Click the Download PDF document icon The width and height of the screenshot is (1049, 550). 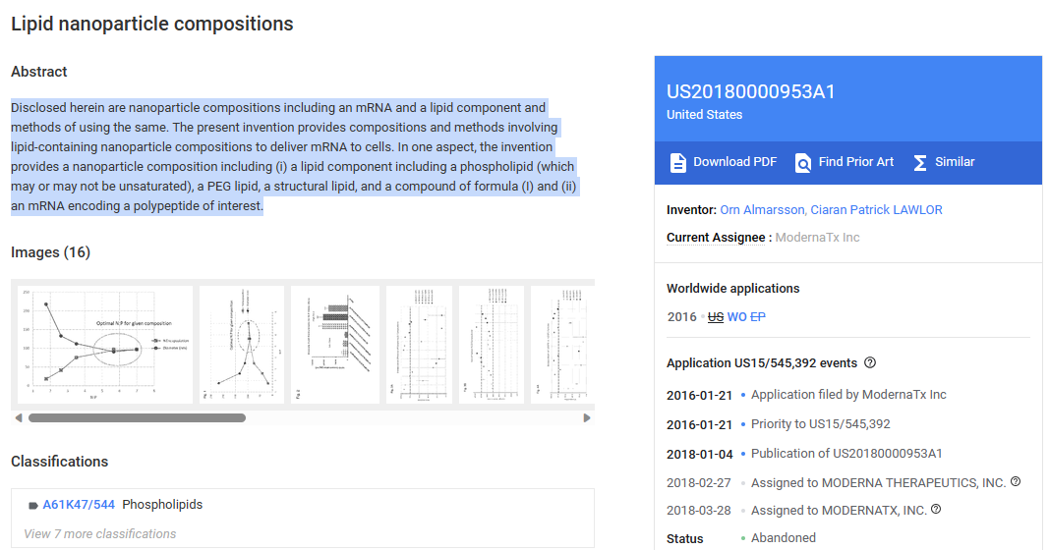pos(677,162)
